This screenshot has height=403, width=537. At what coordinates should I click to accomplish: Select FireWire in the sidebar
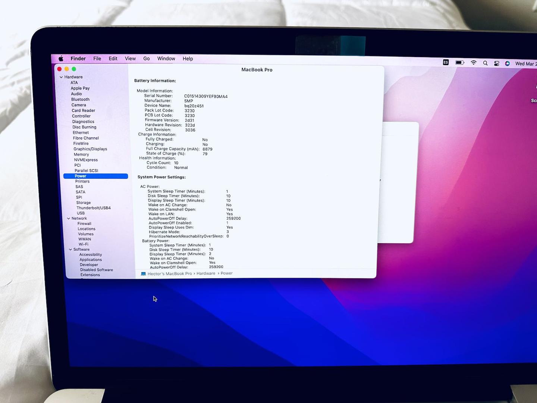(81, 144)
